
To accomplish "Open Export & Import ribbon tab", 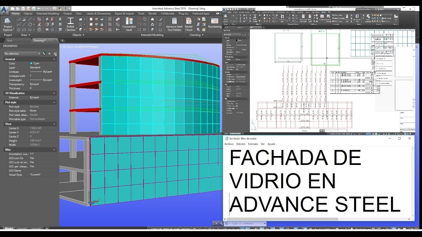I will (124, 13).
